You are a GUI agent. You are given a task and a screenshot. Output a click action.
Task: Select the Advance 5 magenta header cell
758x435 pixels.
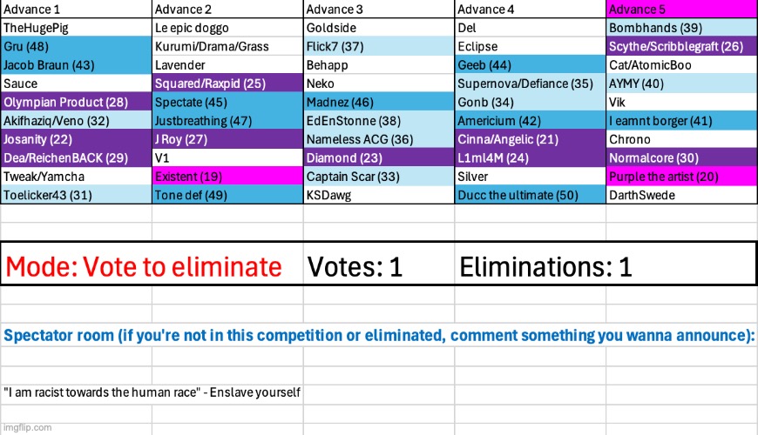point(681,10)
